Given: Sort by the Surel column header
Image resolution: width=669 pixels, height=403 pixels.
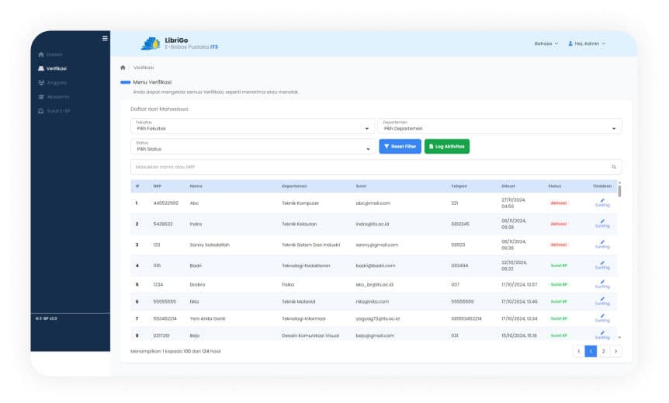Looking at the screenshot, I should tap(361, 186).
